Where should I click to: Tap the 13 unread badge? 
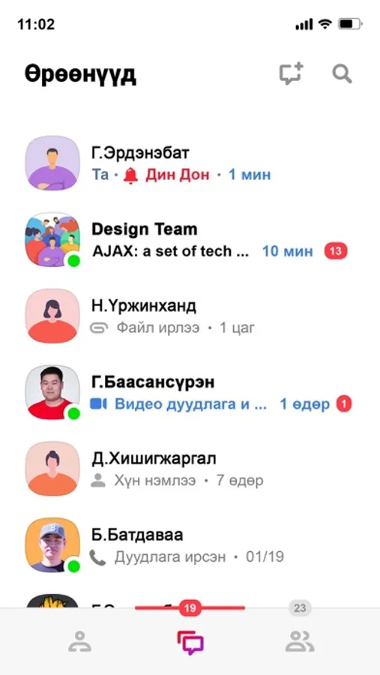point(336,251)
